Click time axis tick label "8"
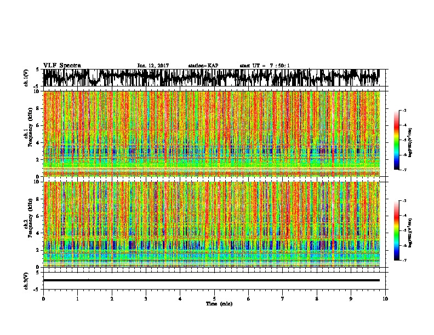Screen dimensions: 434x335 tap(317, 299)
